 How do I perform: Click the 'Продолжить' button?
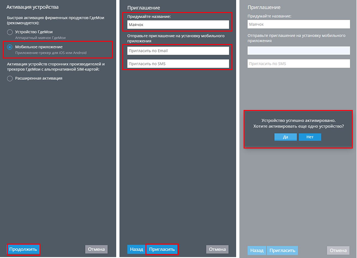click(23, 249)
